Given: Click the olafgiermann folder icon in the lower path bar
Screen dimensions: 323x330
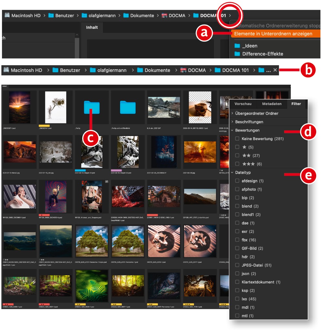Looking at the screenshot, I should coord(93,70).
